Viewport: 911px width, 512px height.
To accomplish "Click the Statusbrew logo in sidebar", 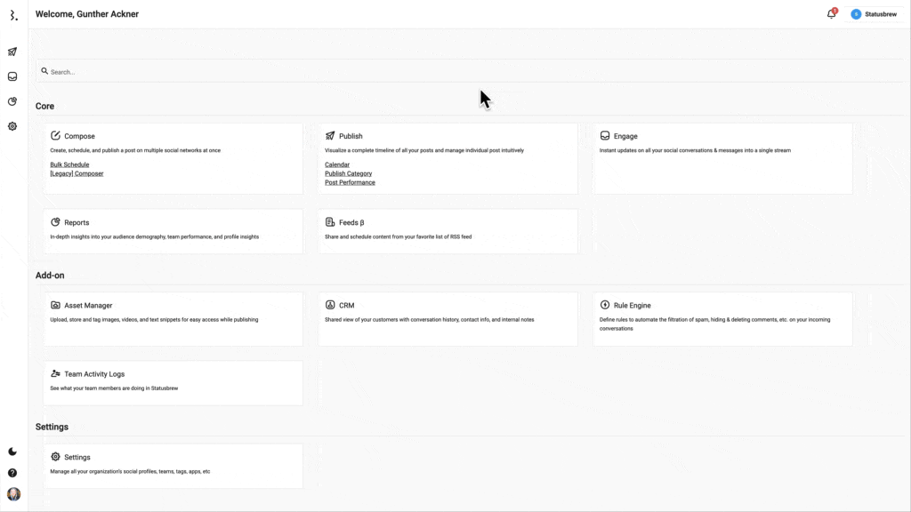I will [x=13, y=15].
